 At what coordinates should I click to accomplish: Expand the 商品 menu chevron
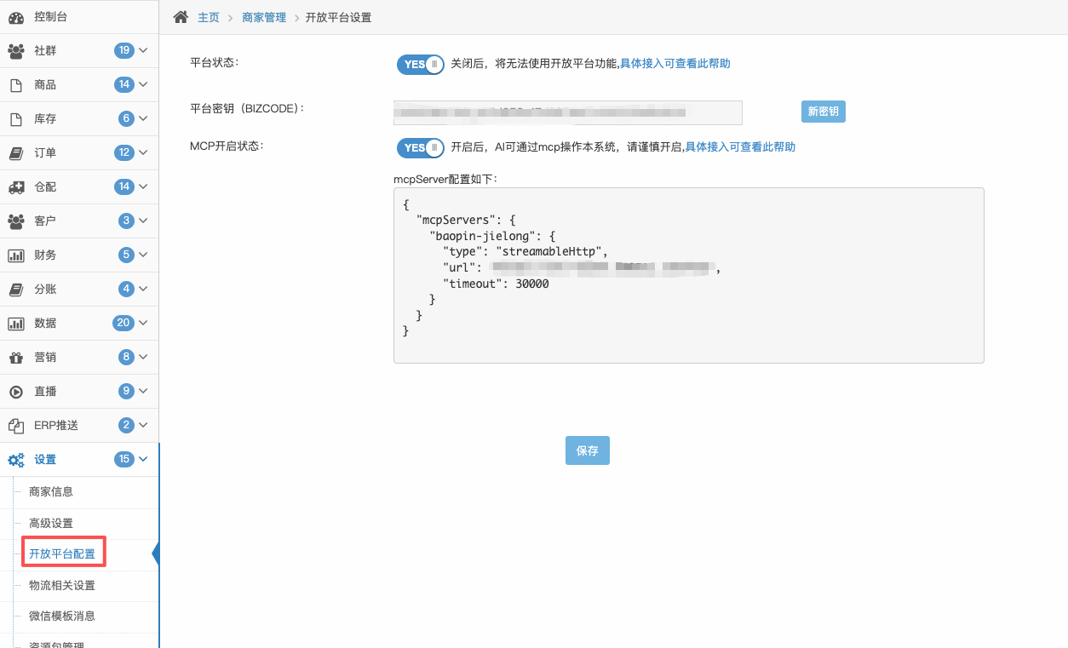[x=143, y=85]
